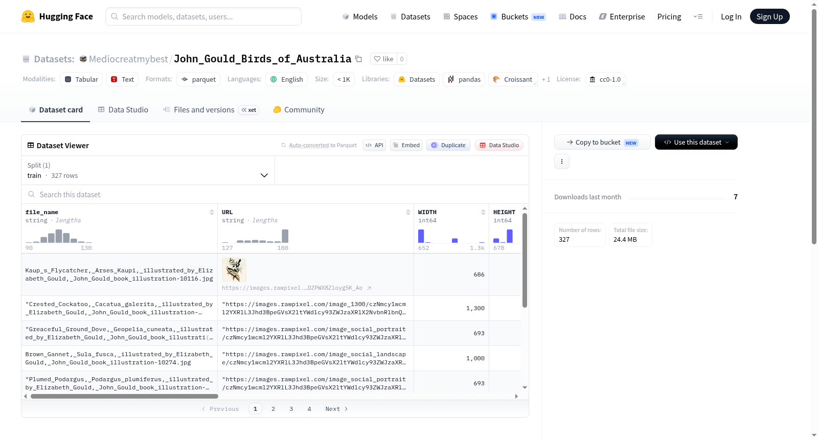818x440 pixels.
Task: Click the table horizontal scrollbar
Action: [124, 396]
